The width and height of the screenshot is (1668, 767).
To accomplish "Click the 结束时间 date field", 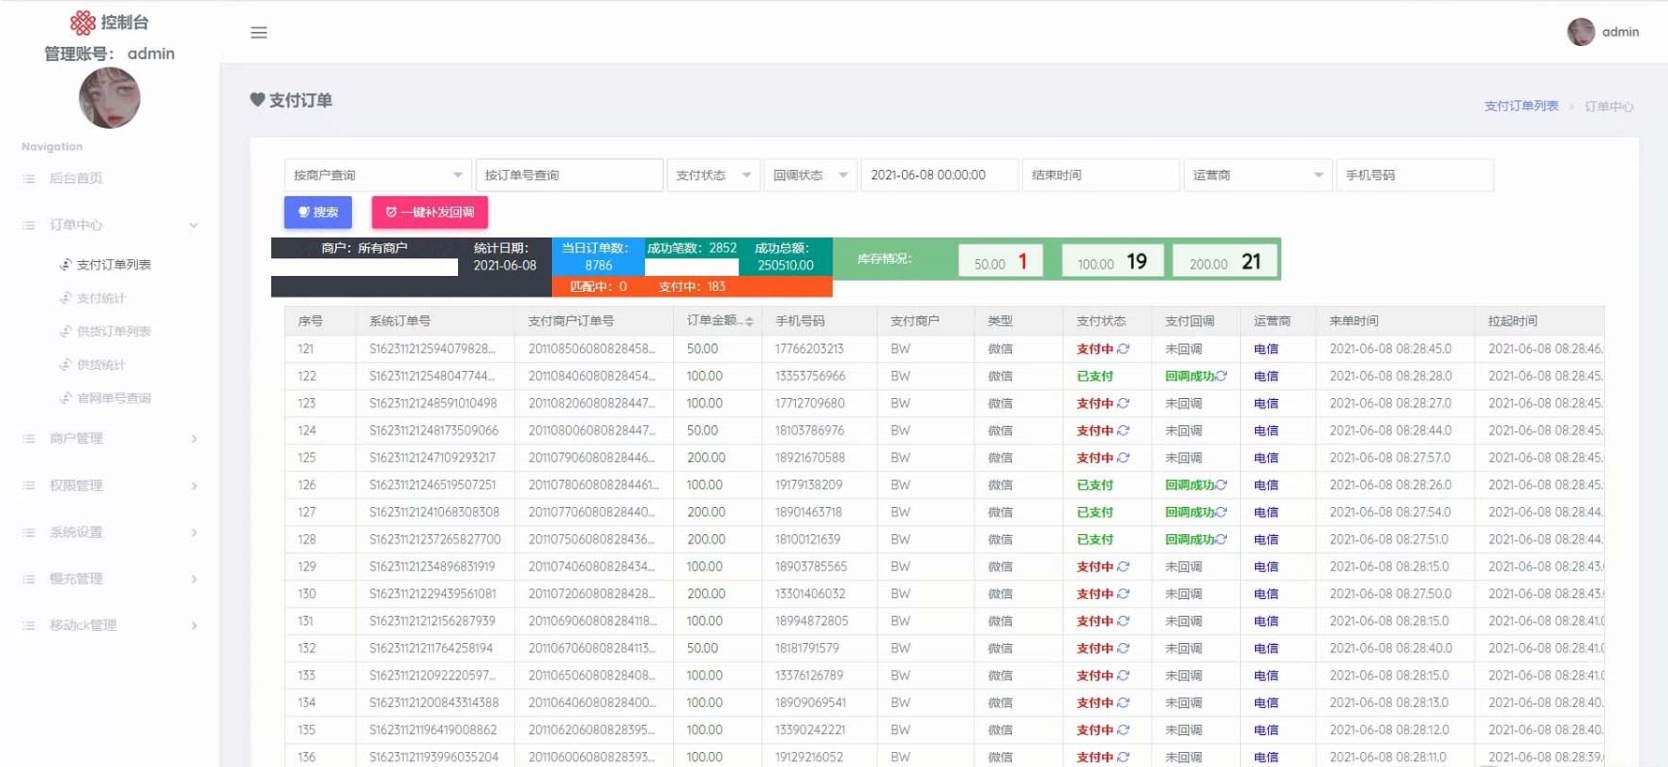I will [x=1100, y=176].
